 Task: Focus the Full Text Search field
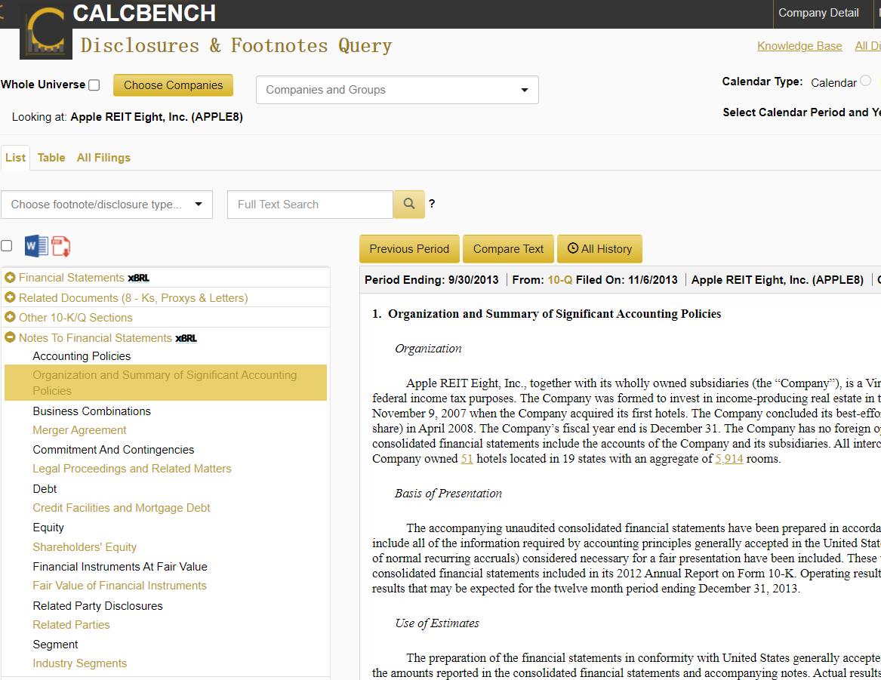310,205
